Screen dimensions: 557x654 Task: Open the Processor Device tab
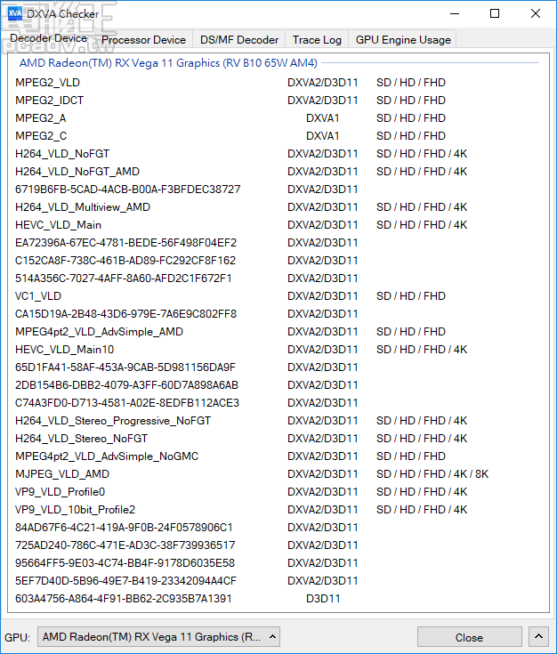pos(143,40)
